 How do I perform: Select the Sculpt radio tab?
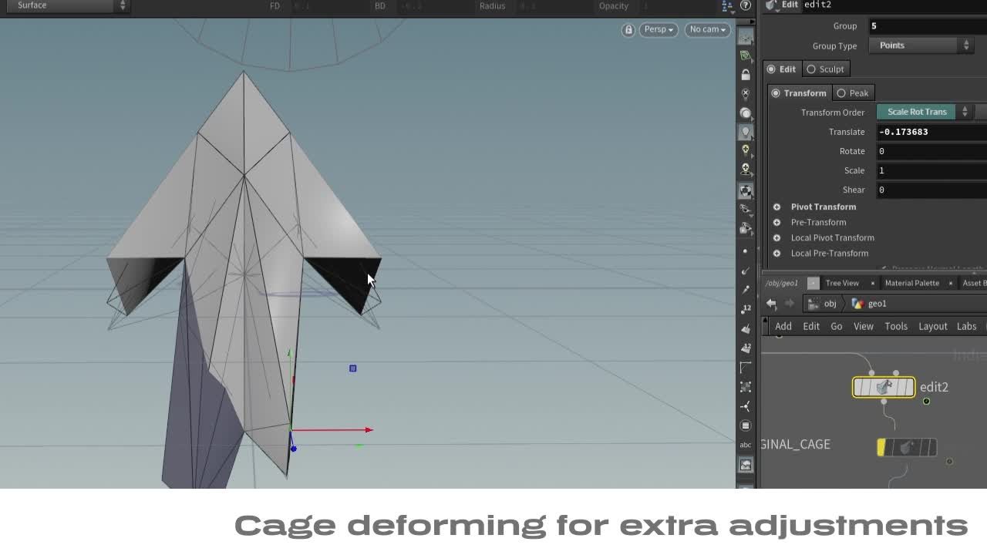click(x=826, y=69)
